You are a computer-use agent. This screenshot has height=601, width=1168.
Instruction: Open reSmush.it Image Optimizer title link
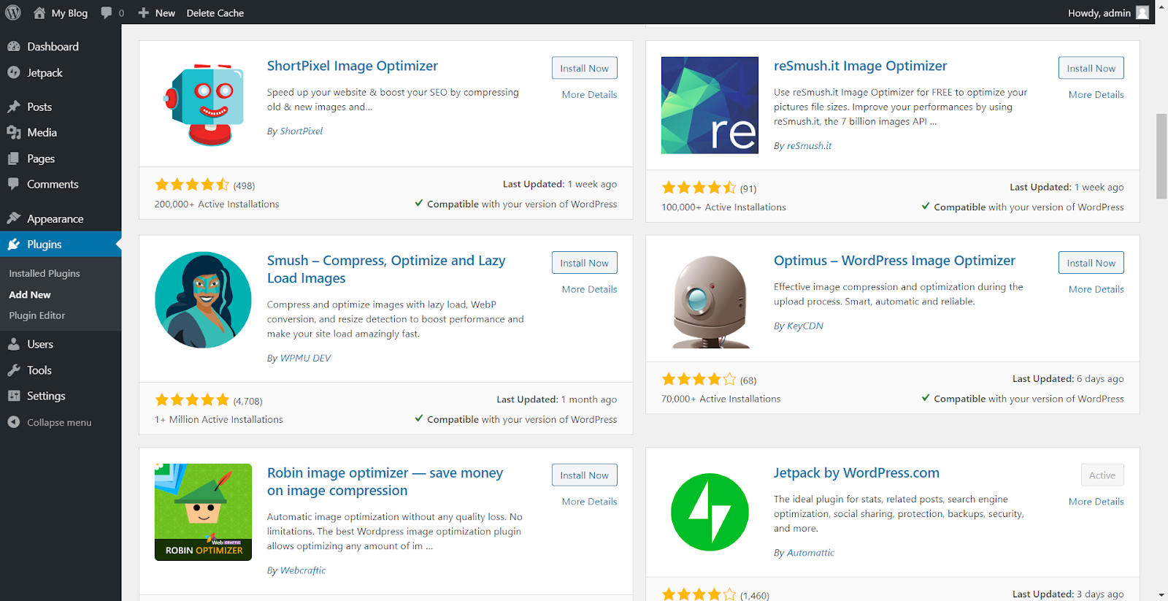point(860,66)
